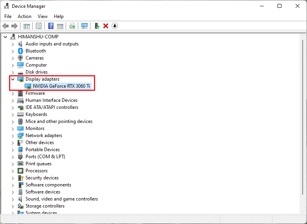Click the Processors chip icon
The image size is (307, 224).
pyautogui.click(x=20, y=171)
